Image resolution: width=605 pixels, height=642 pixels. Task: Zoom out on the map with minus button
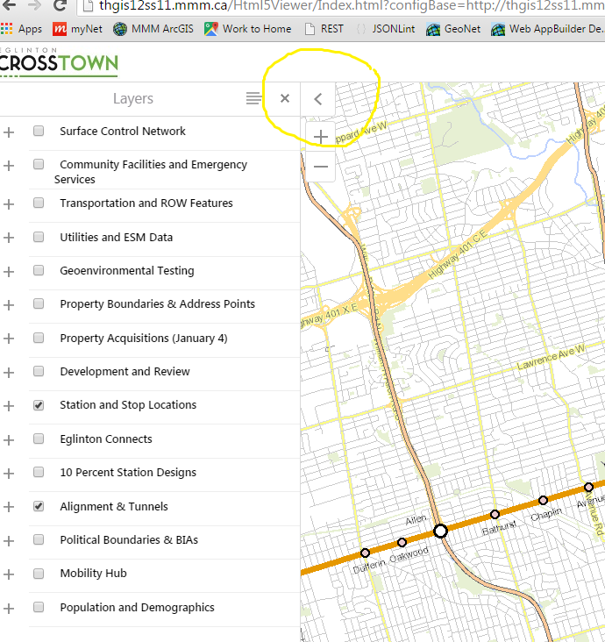point(321,167)
